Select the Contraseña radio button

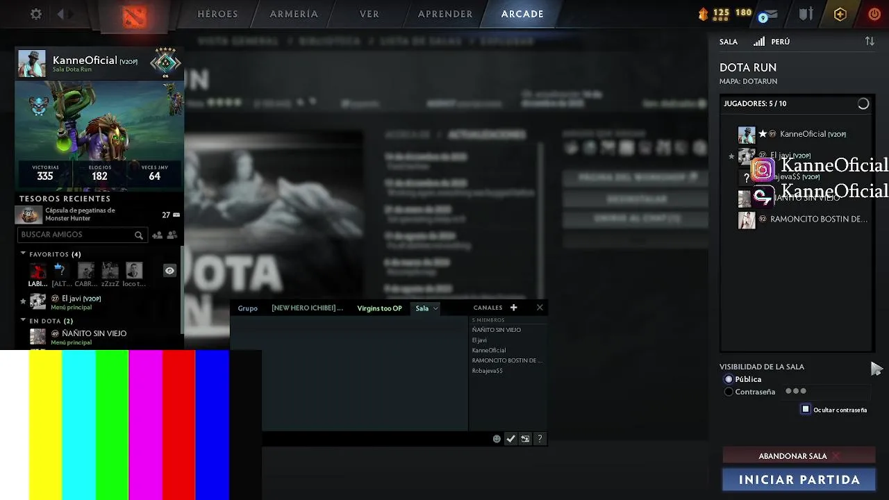[729, 392]
